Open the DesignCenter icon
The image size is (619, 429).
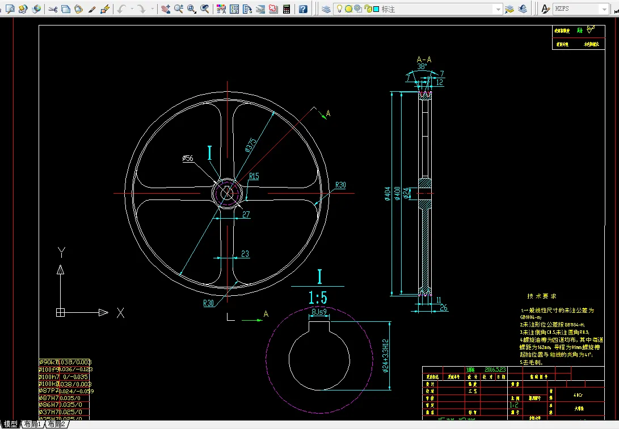click(234, 9)
